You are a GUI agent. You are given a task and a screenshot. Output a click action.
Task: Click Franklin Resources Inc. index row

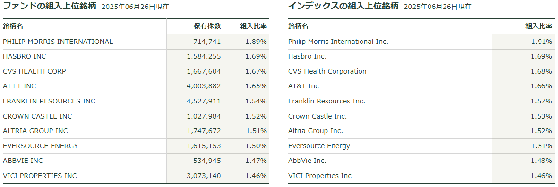pyautogui.click(x=421, y=102)
